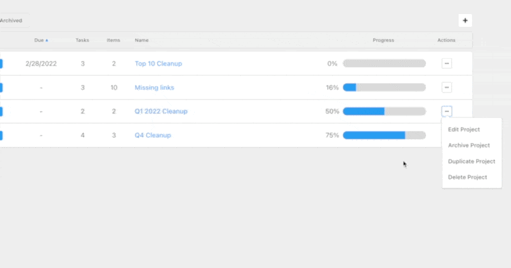Open the Top 10 Cleanup project link
Screen dimensions: 511x268
click(x=158, y=63)
